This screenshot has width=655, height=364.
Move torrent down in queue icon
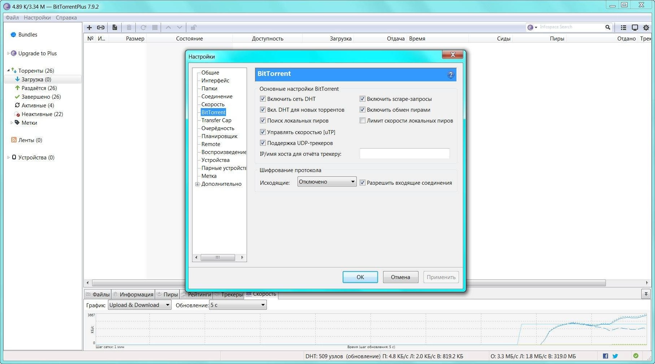point(179,27)
